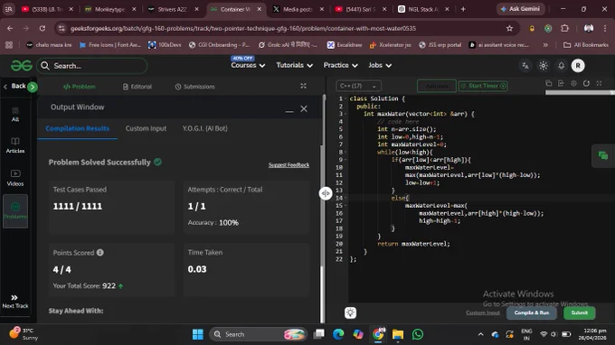Image resolution: width=615 pixels, height=345 pixels.
Task: Click the Custom Input link below editor
Action: pyautogui.click(x=483, y=312)
